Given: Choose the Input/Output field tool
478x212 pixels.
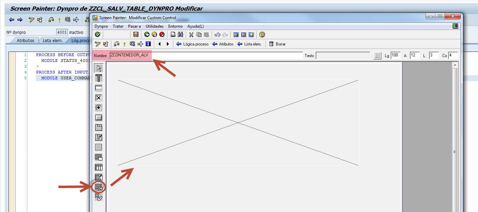Looking at the screenshot, I should [99, 88].
